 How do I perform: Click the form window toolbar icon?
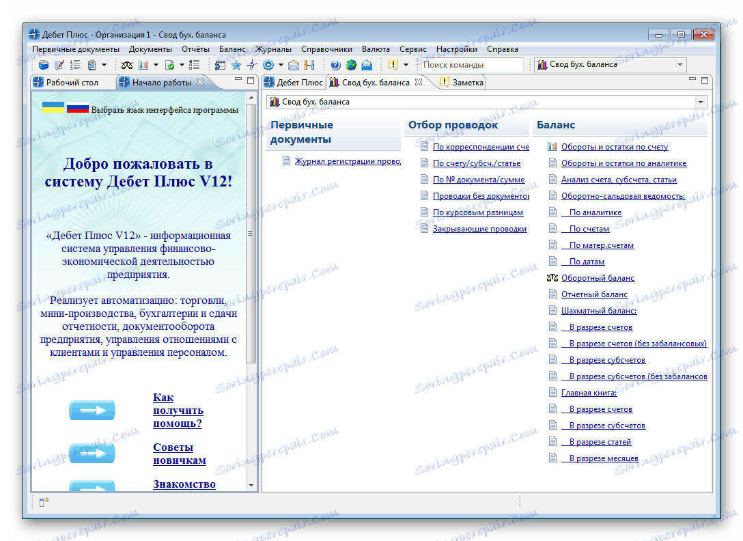point(220,65)
